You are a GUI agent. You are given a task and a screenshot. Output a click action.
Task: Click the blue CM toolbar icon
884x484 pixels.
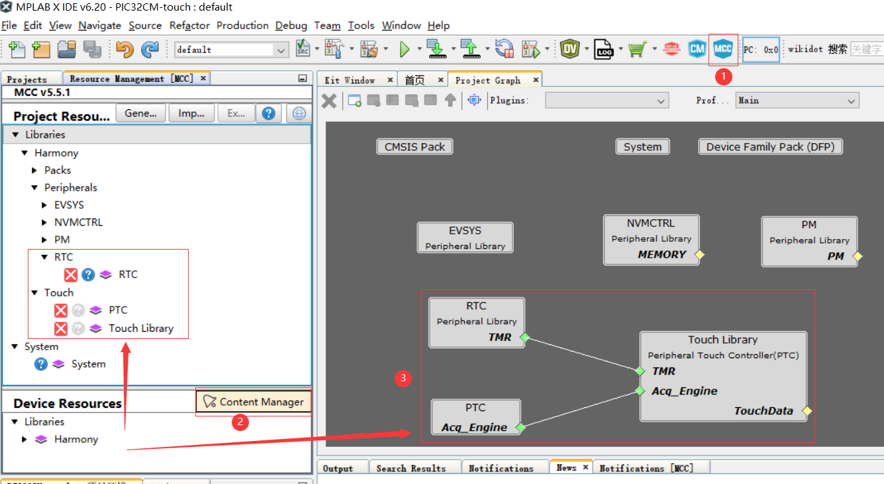[697, 49]
